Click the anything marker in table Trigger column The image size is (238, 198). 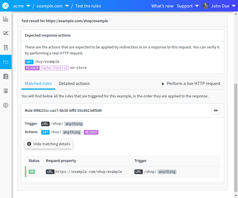click(x=167, y=171)
